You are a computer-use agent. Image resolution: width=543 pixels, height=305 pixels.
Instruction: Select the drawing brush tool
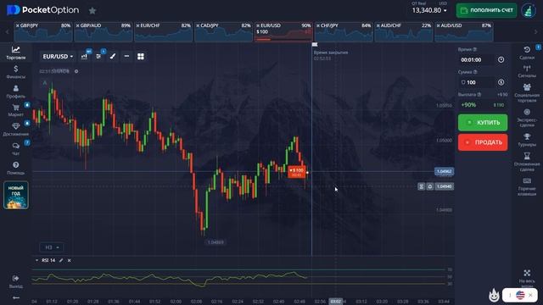[113, 57]
